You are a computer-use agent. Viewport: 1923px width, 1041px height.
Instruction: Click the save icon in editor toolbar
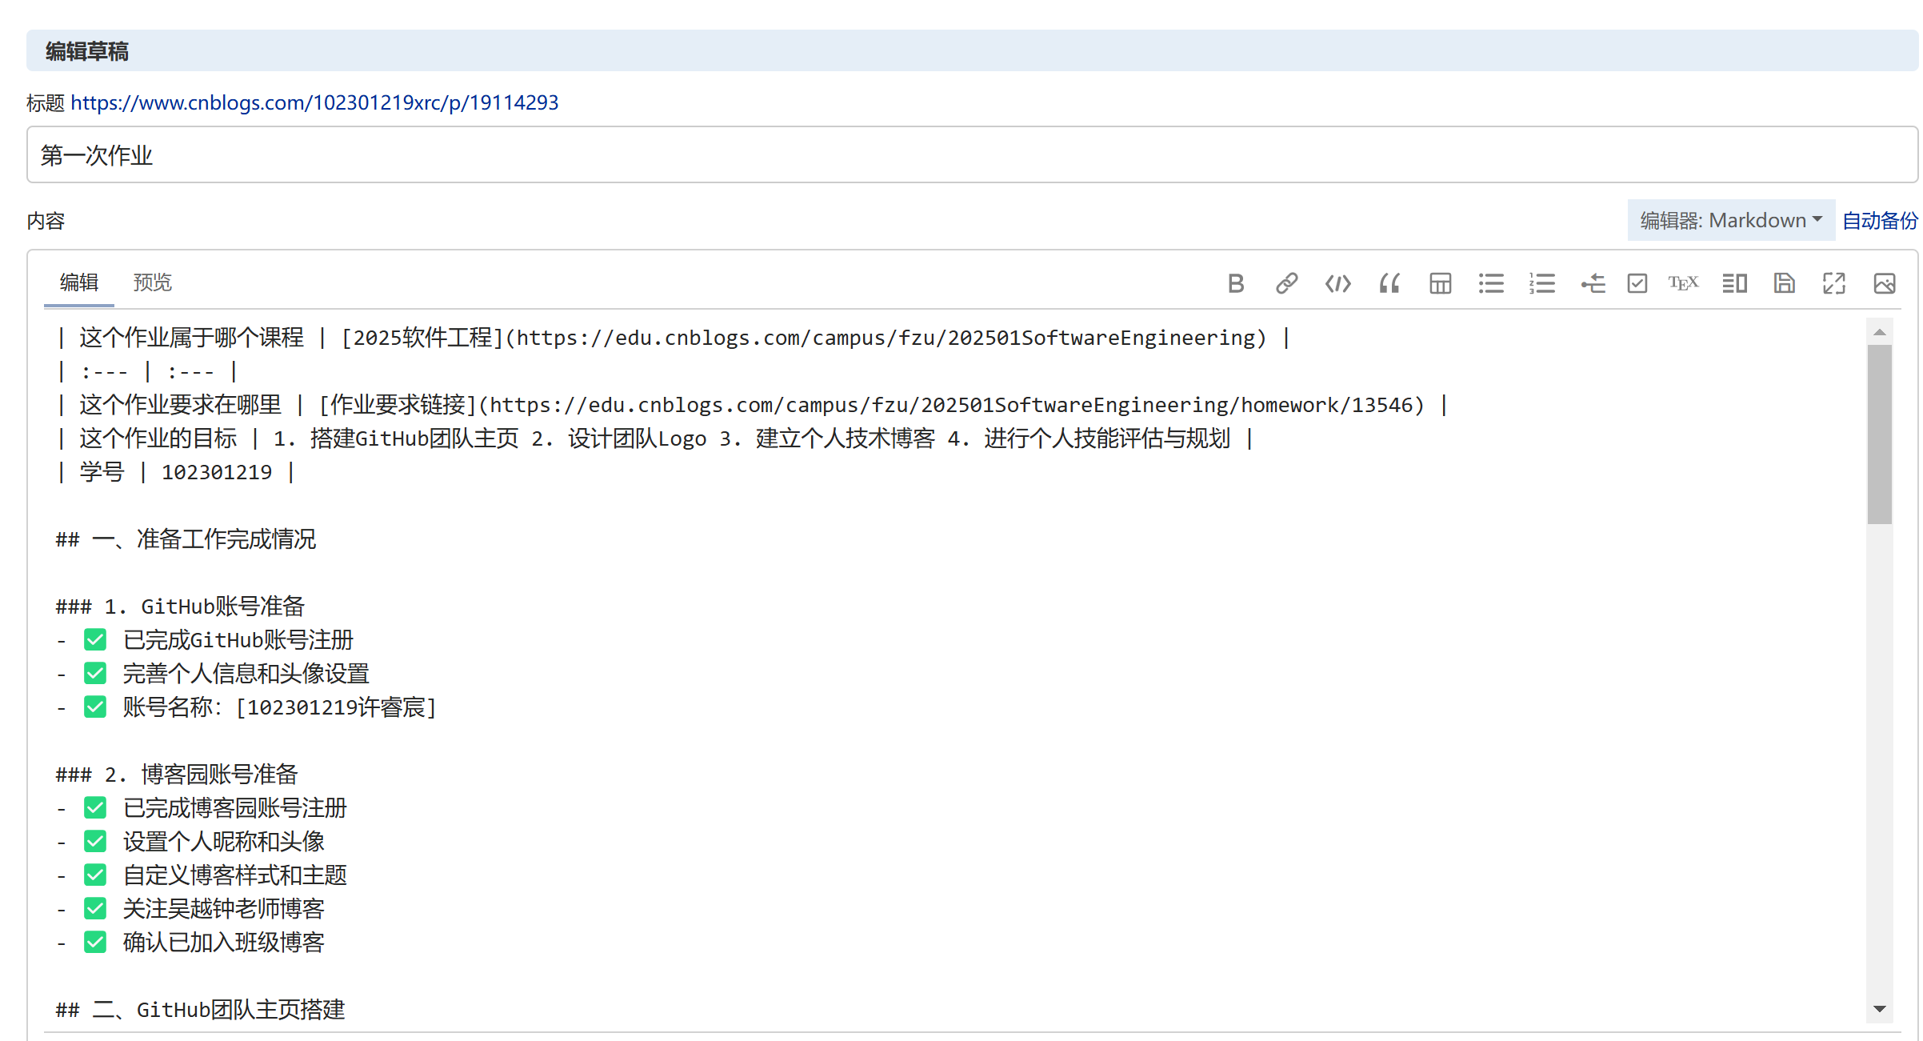[x=1784, y=283]
